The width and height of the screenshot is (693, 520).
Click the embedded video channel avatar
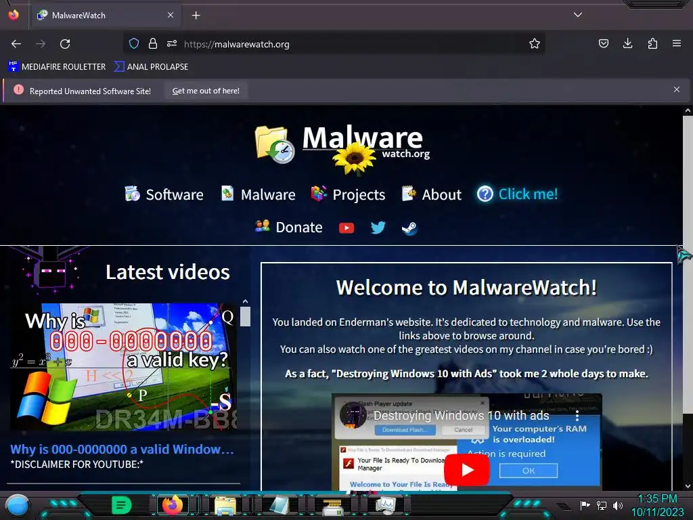353,415
